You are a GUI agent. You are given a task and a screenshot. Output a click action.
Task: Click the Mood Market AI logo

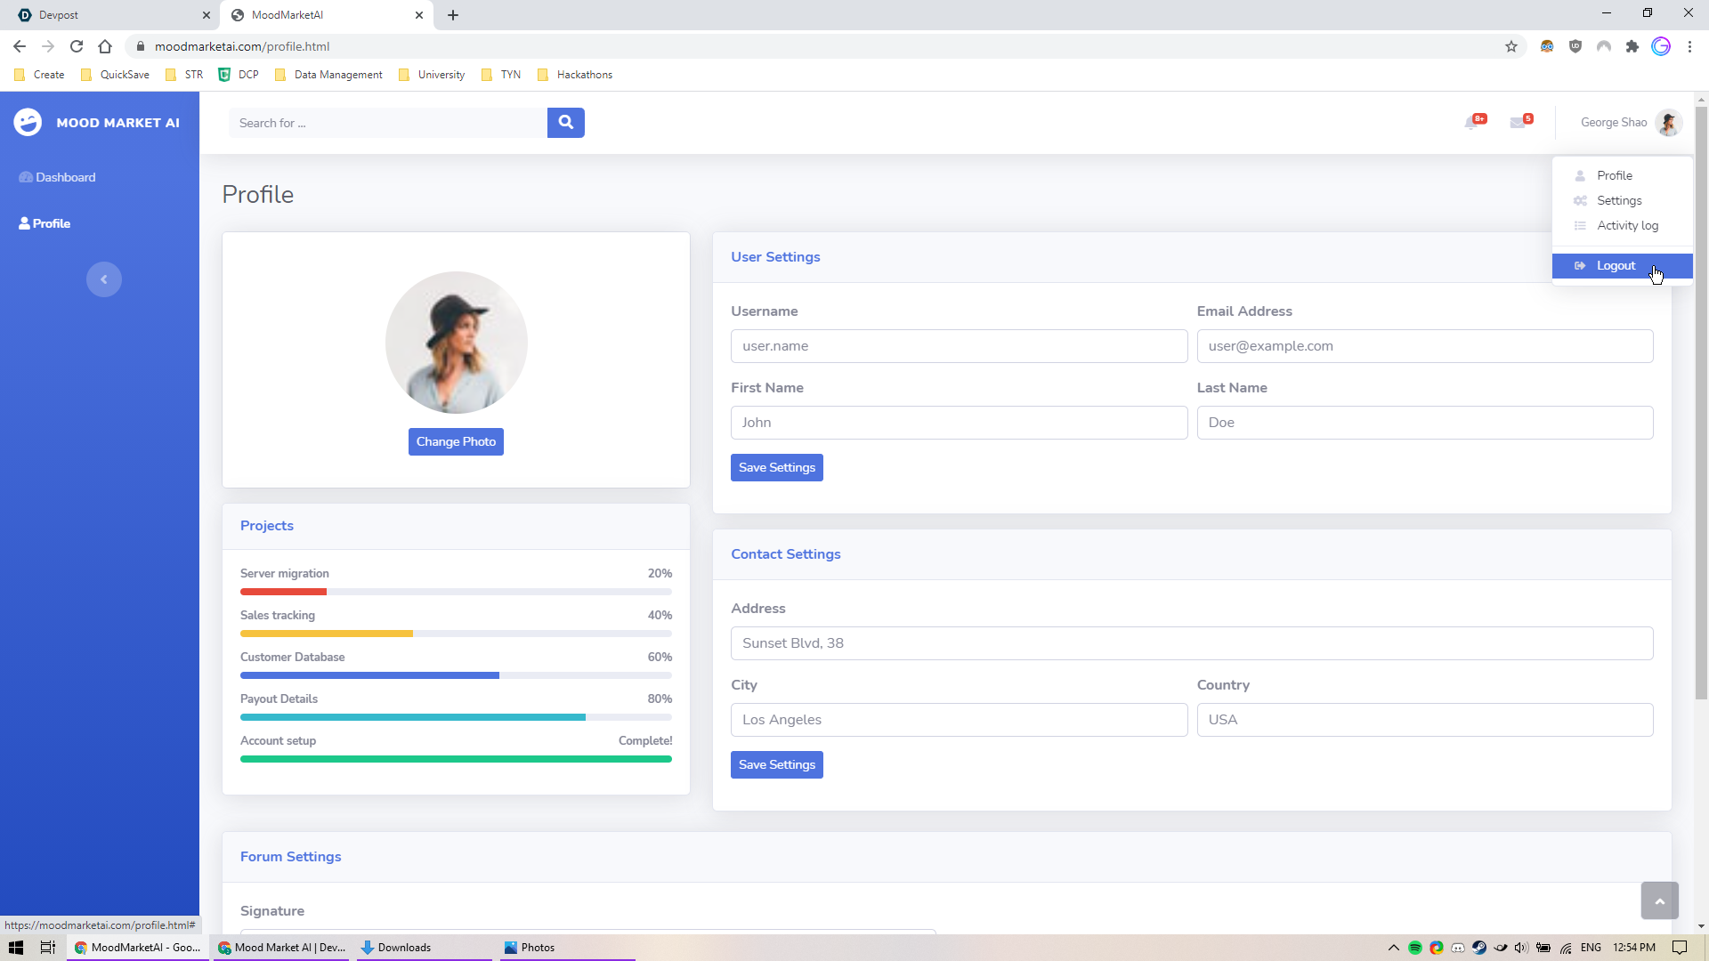coord(97,123)
